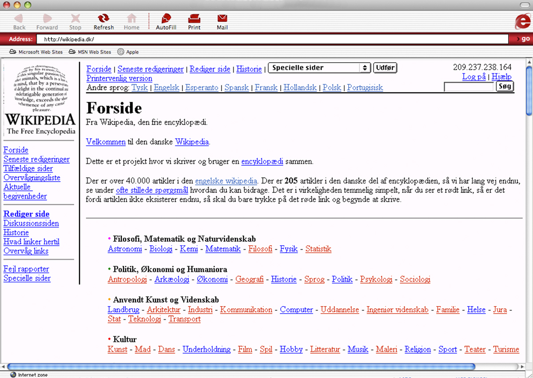Switch language to Tysk

[140, 88]
